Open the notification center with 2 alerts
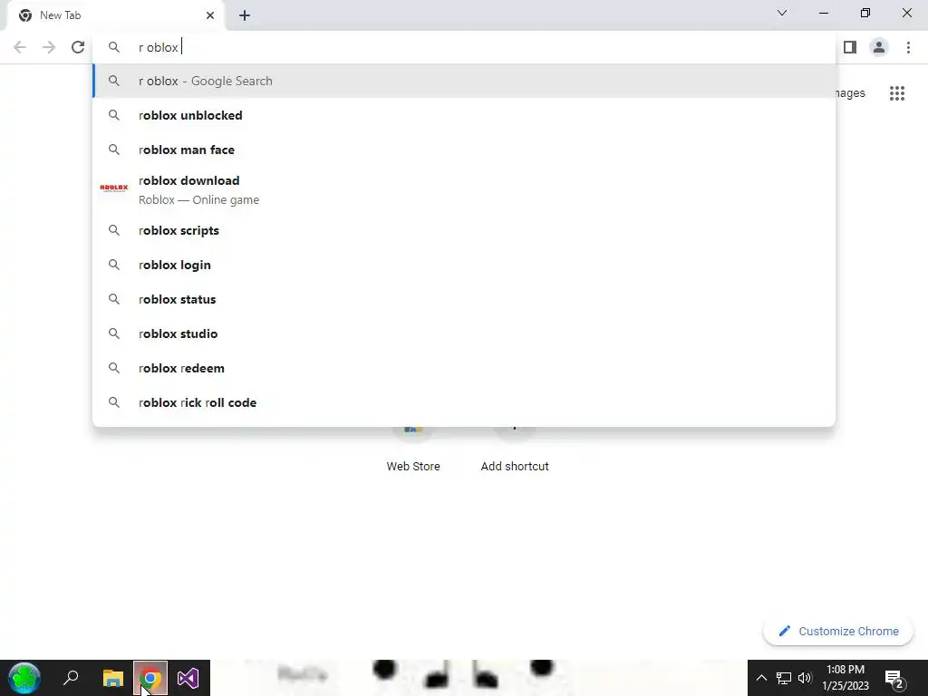The image size is (928, 696). pos(894,678)
